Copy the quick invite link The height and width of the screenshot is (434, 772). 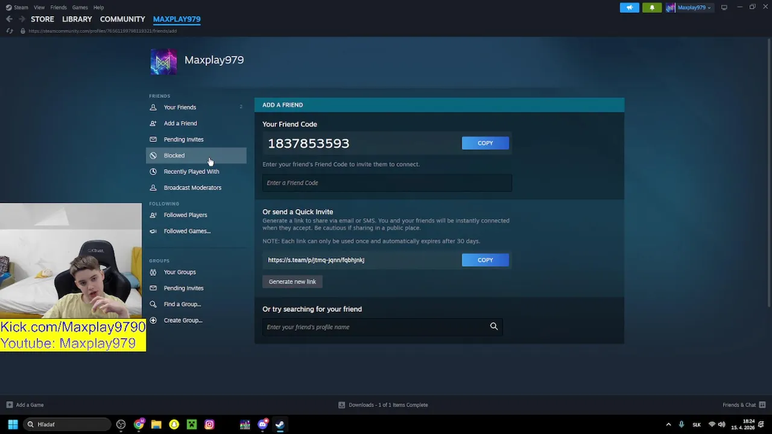[x=485, y=260]
